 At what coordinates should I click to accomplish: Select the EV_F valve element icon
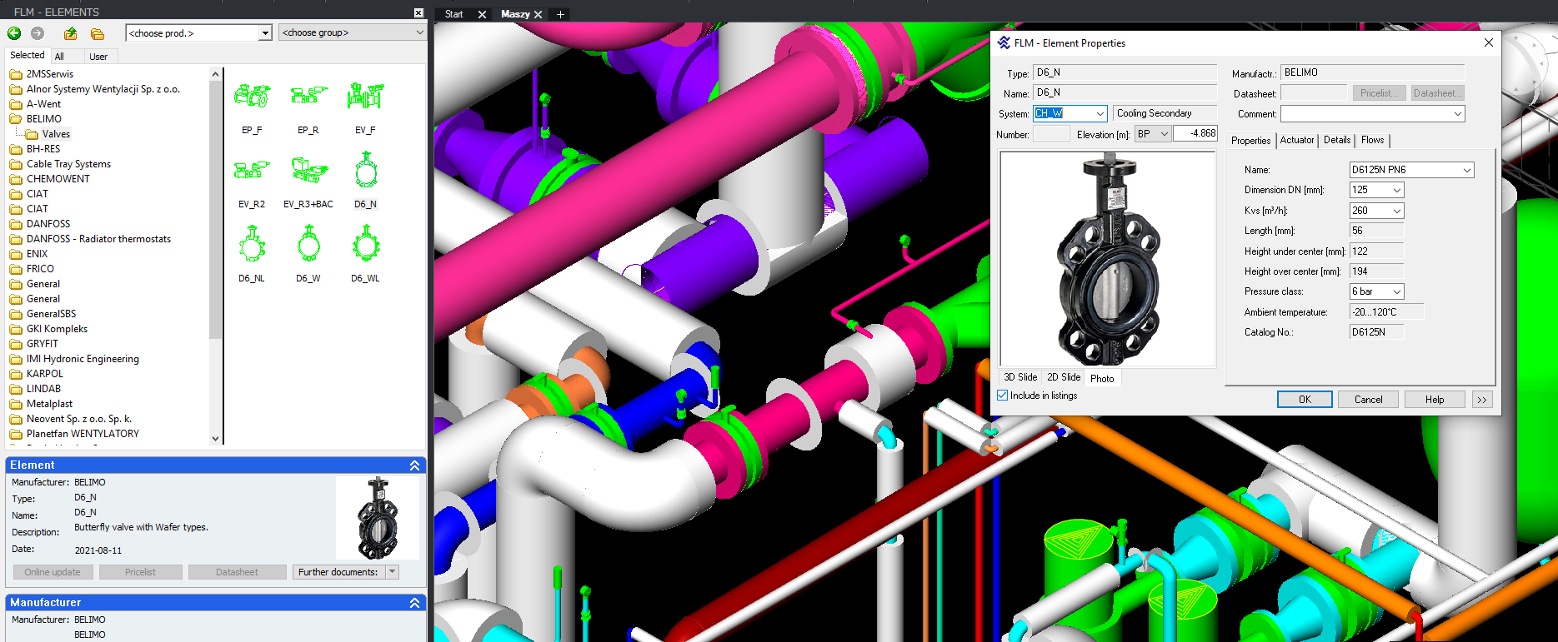365,97
